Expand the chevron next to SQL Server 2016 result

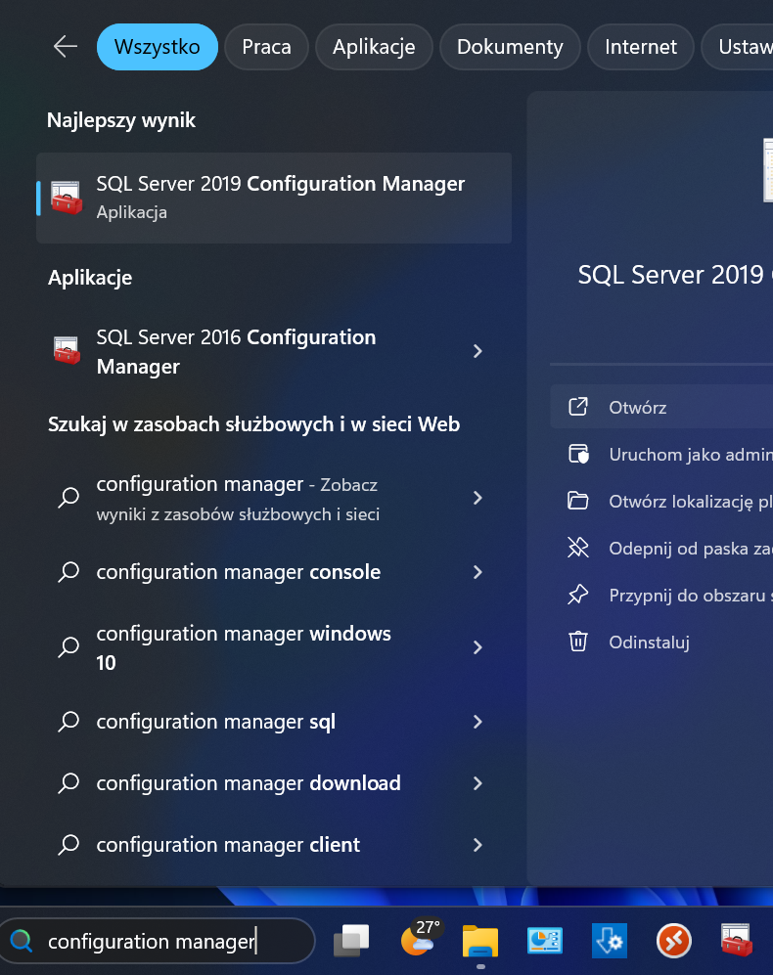point(477,350)
